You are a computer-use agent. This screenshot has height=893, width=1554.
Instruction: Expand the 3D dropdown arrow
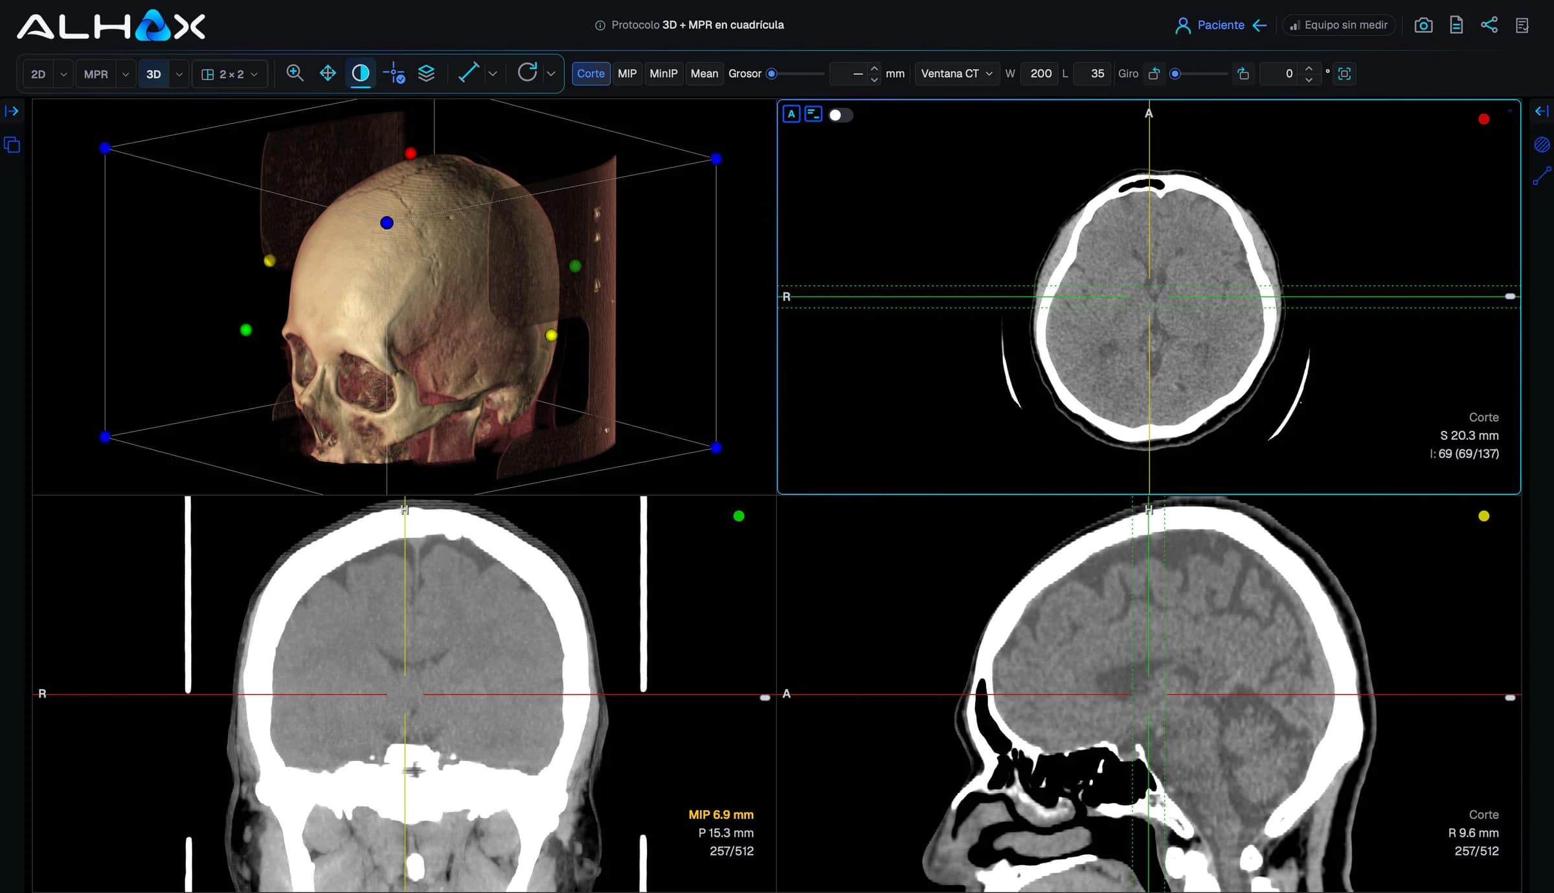coord(179,74)
